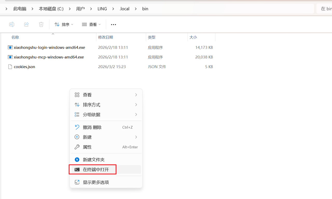The image size is (332, 199).
Task: Go to LING folder in the breadcrumb
Action: point(102,9)
